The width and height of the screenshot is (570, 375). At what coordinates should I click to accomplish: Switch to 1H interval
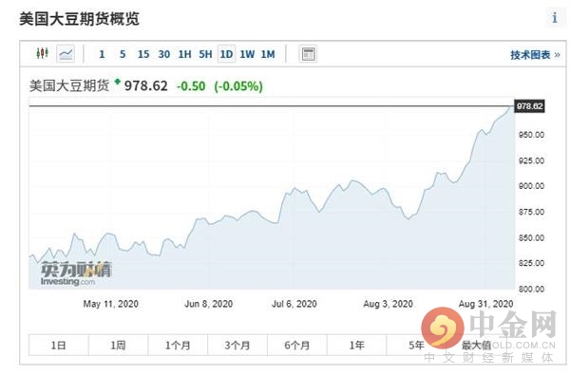tap(184, 54)
